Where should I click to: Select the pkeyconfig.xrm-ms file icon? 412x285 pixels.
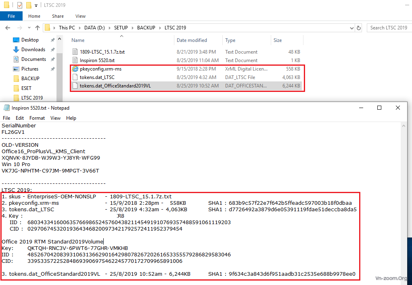pyautogui.click(x=75, y=69)
